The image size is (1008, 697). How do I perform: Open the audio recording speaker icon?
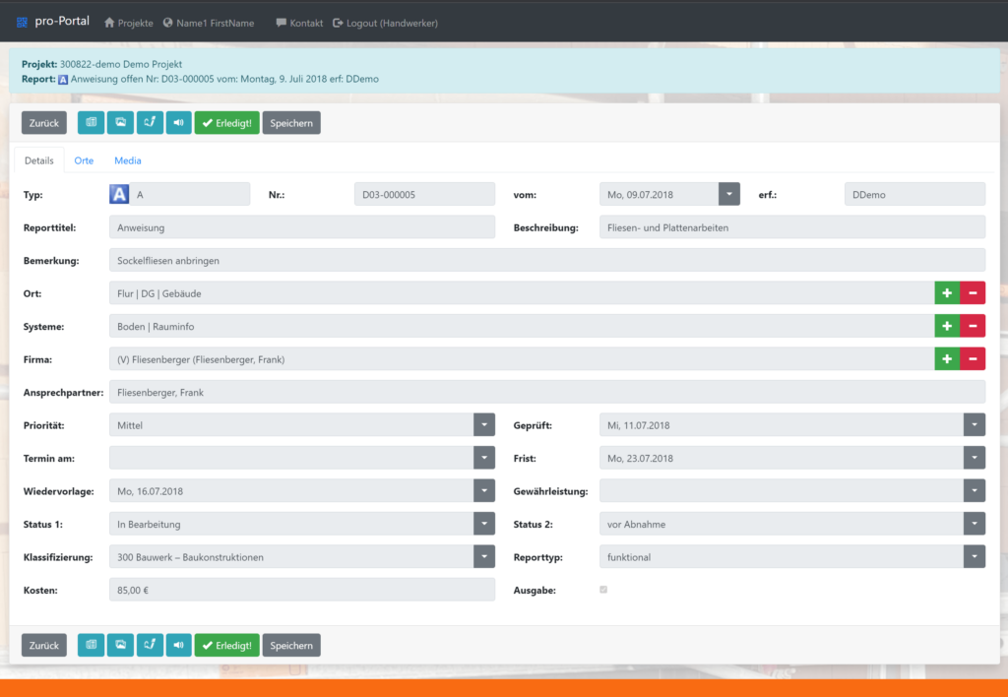(178, 122)
